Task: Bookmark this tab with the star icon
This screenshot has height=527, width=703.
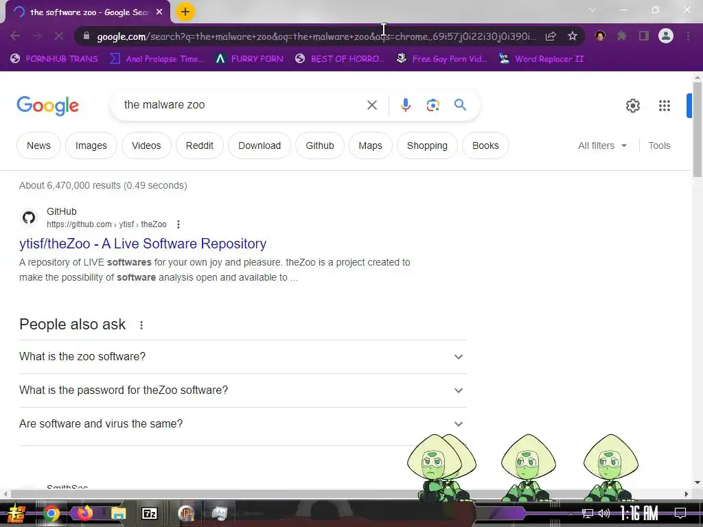Action: [572, 36]
